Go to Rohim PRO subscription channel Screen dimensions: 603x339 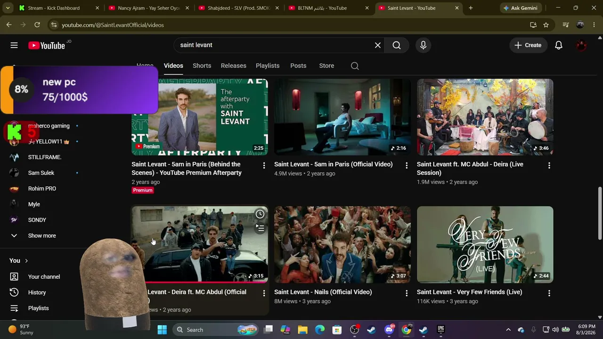pyautogui.click(x=42, y=188)
